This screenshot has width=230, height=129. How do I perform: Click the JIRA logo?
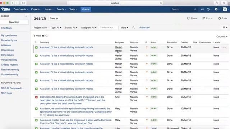6,9
